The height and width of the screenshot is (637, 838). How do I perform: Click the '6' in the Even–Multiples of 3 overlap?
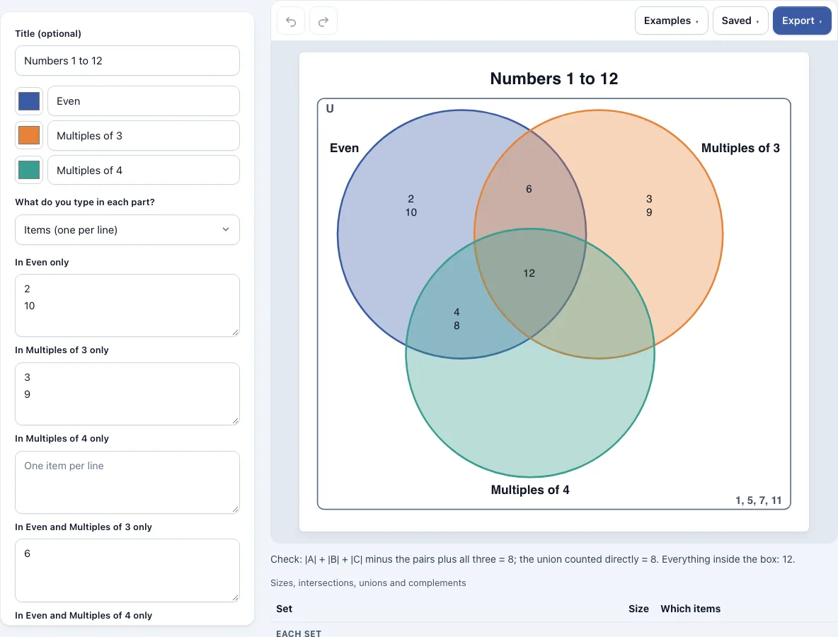click(x=529, y=189)
